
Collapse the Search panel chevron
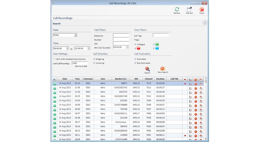pyautogui.click(x=205, y=23)
